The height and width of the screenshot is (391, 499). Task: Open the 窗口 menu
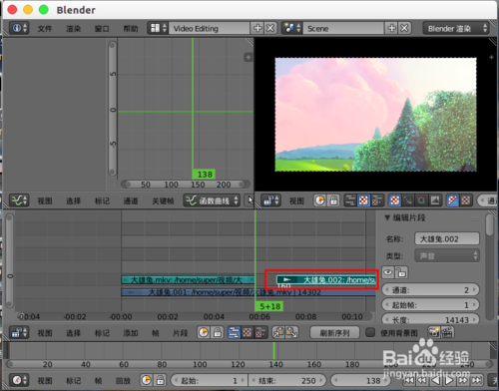tap(102, 29)
